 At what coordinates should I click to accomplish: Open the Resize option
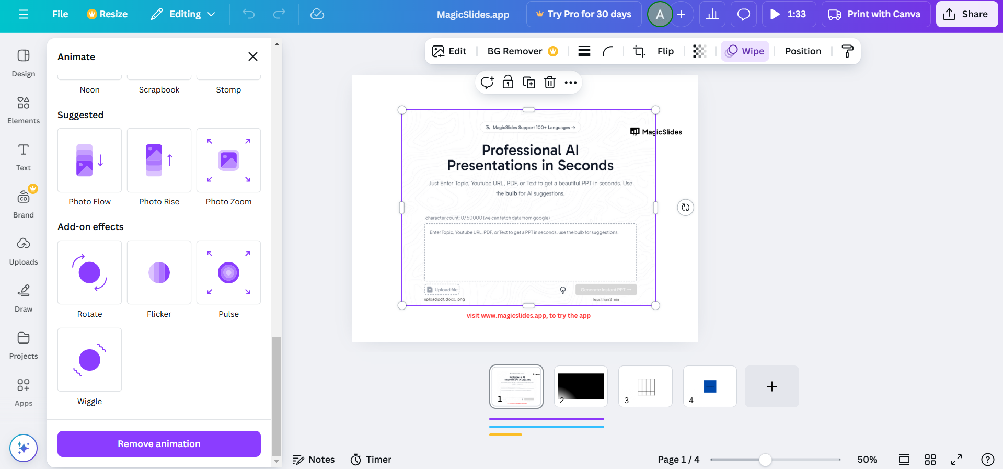107,14
